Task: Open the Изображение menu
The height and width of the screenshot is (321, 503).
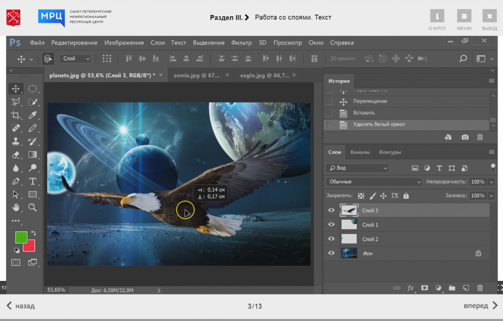Action: [x=124, y=43]
